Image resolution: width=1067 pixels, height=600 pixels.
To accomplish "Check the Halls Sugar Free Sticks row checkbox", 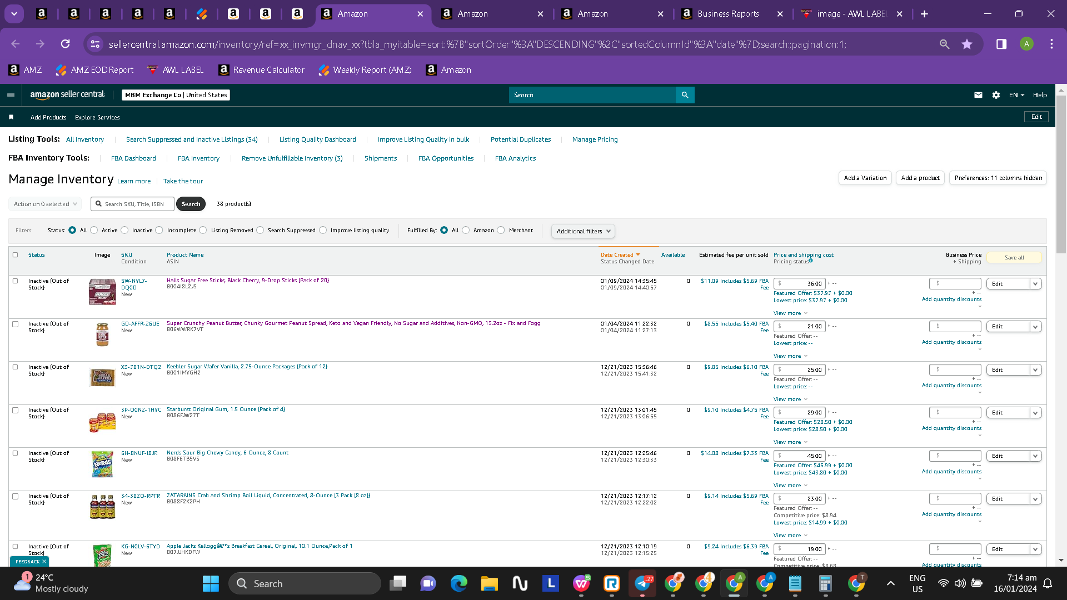I will (x=16, y=281).
